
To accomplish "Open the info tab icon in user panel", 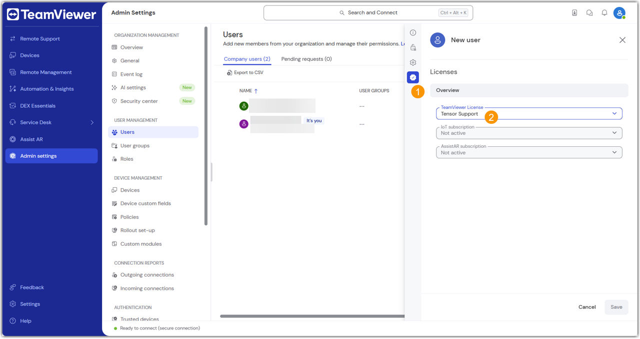I will pyautogui.click(x=413, y=33).
